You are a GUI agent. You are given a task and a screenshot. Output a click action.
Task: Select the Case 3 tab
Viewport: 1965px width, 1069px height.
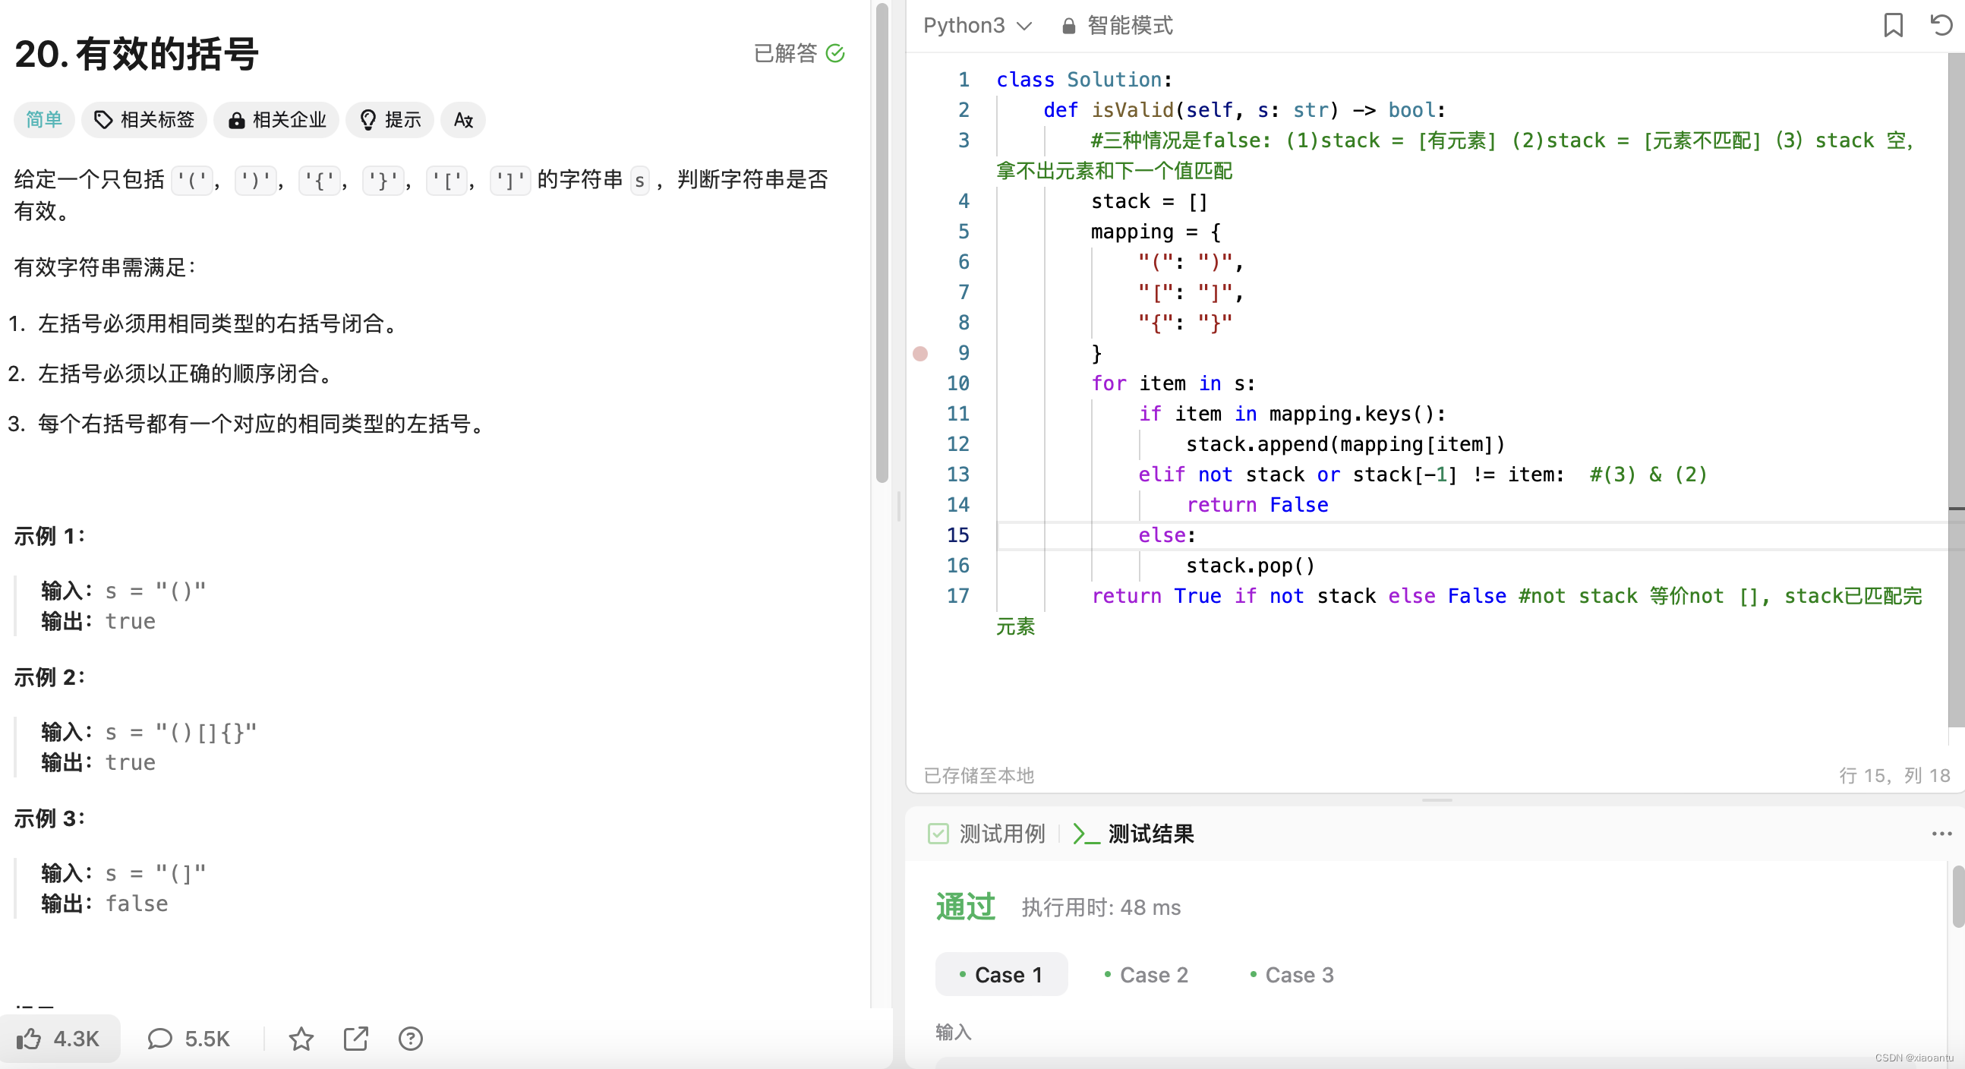(1292, 974)
